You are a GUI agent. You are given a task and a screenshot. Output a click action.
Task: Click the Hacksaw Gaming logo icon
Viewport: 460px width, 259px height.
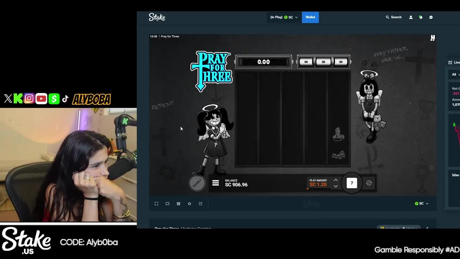click(x=433, y=38)
